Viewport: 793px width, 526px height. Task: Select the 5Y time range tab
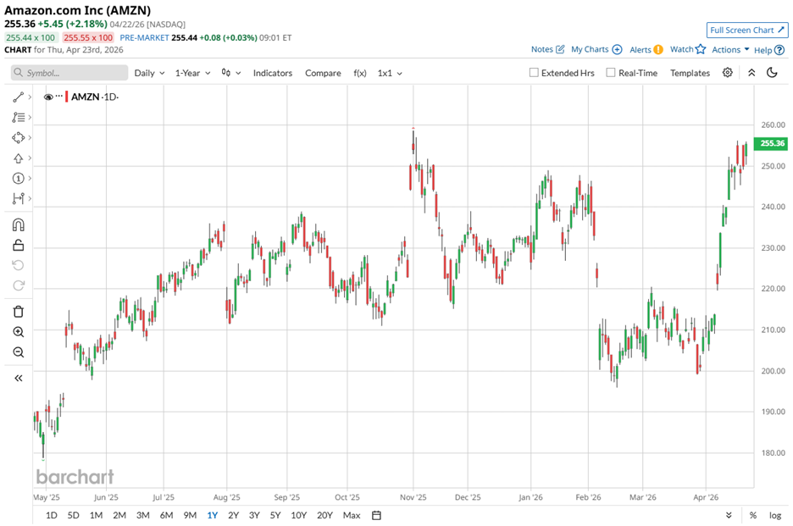pos(275,515)
